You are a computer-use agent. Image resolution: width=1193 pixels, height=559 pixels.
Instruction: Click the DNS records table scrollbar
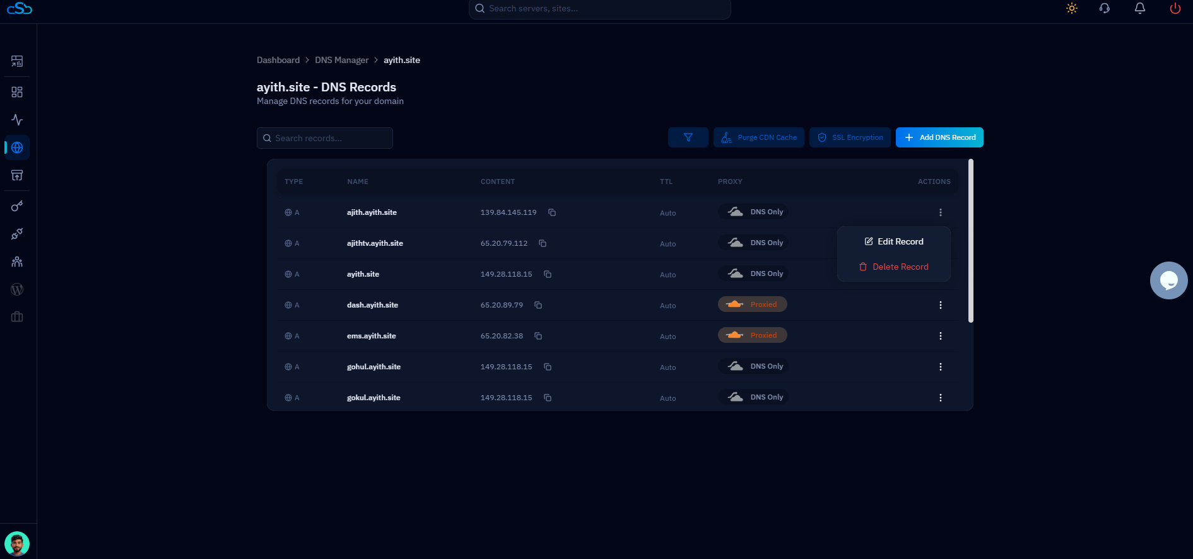971,241
